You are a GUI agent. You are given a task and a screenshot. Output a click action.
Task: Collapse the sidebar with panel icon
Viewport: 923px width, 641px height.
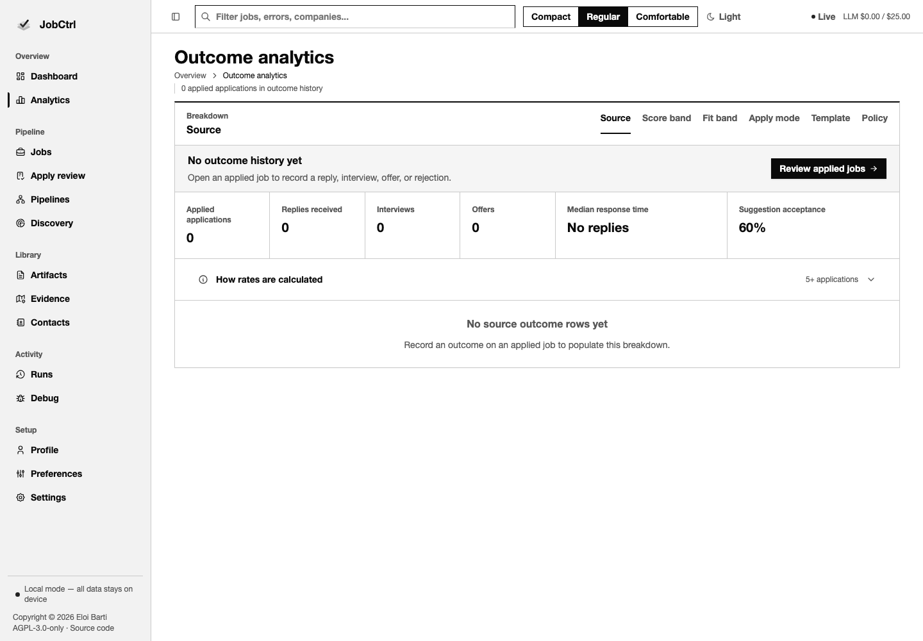point(176,17)
